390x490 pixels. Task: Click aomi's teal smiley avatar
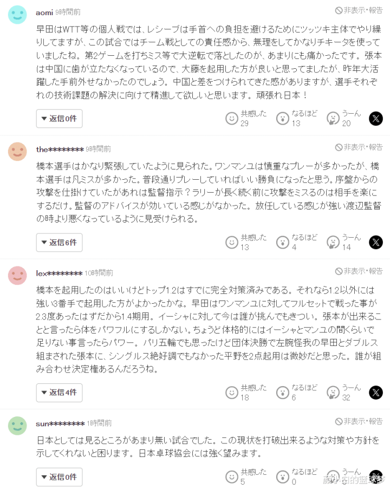pyautogui.click(x=17, y=15)
